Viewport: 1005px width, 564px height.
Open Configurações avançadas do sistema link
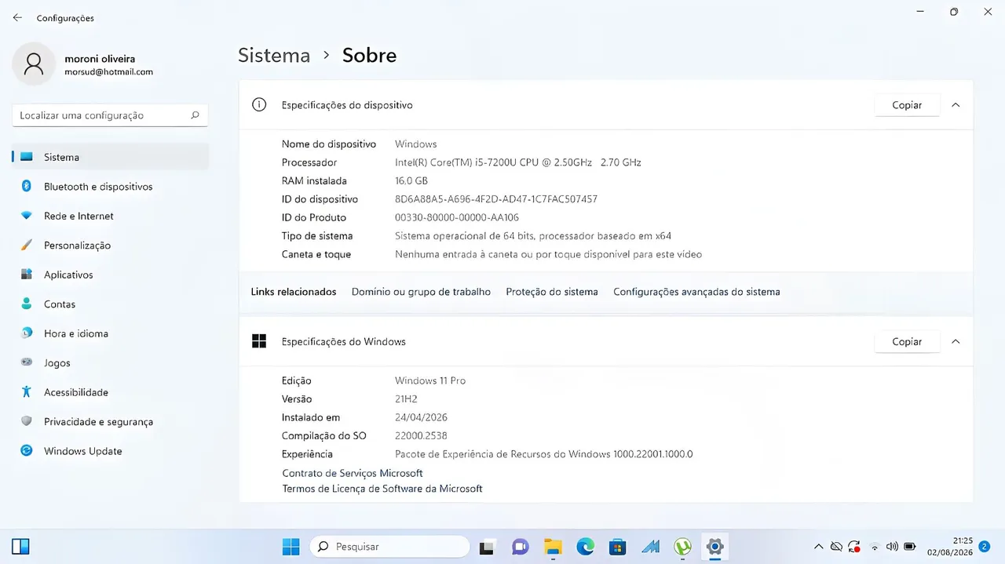[696, 292]
